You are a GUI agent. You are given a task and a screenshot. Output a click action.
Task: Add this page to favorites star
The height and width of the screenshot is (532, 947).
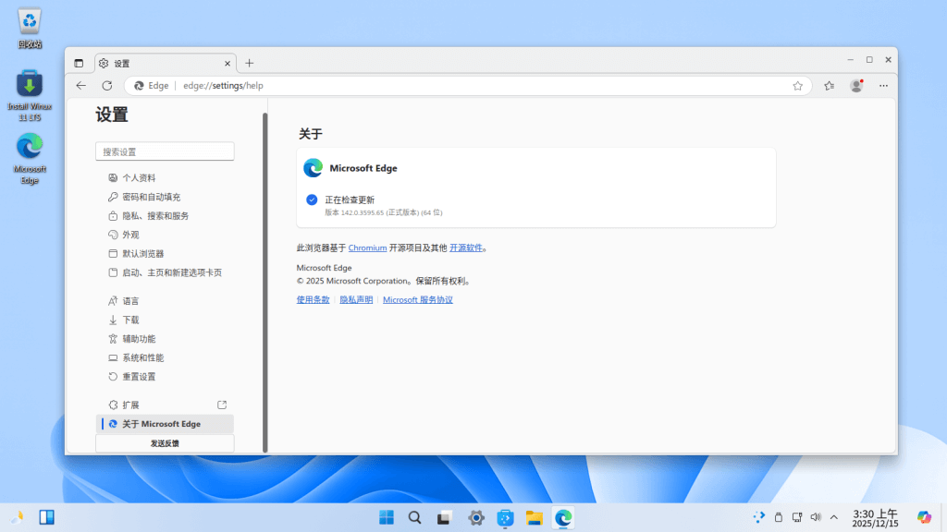pyautogui.click(x=798, y=86)
